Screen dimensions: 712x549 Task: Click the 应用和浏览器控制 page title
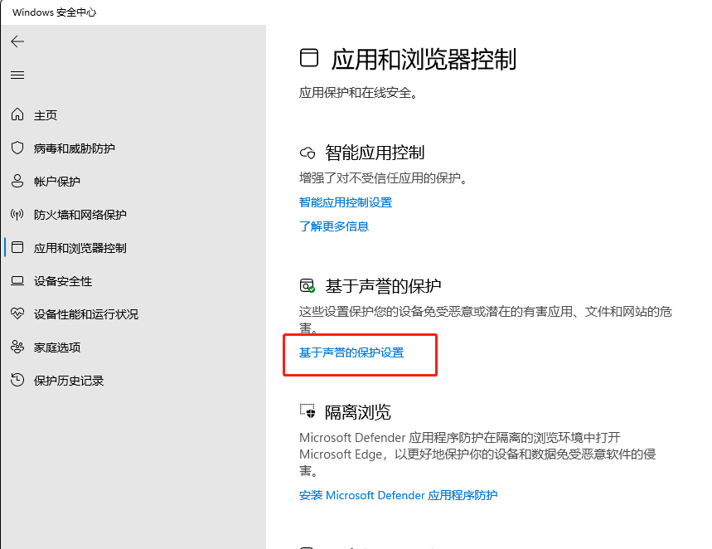(x=424, y=60)
